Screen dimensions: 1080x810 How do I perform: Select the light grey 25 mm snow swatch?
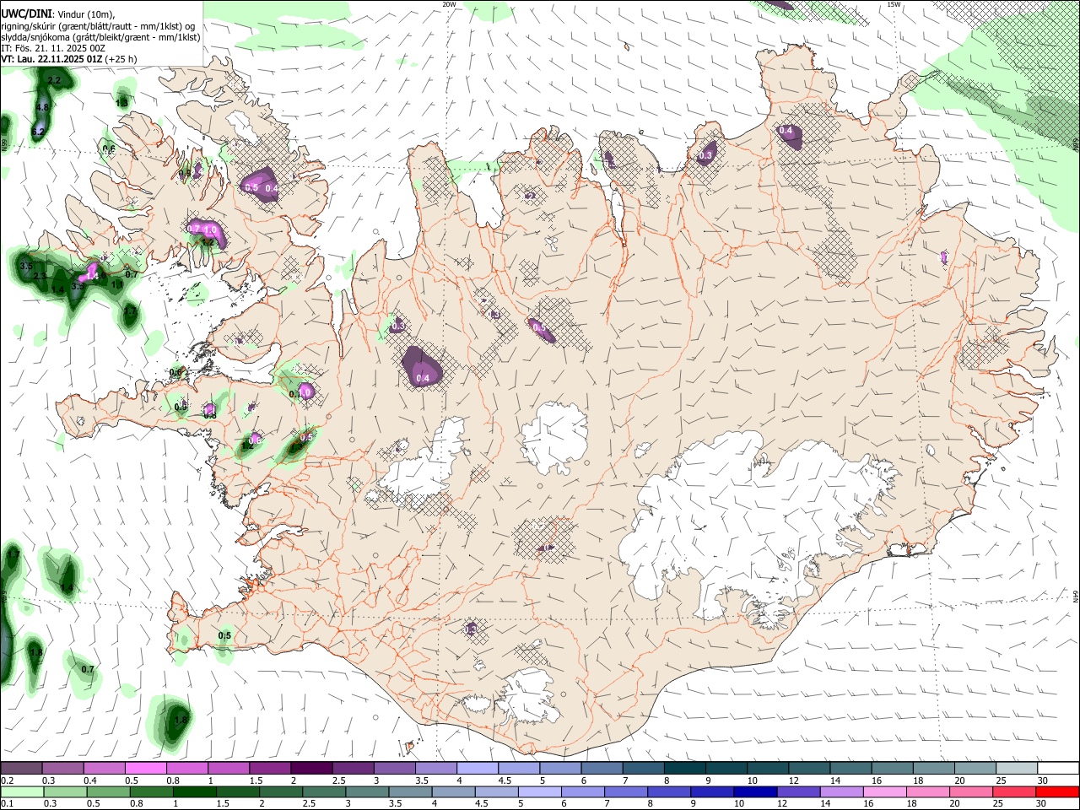pyautogui.click(x=1017, y=769)
